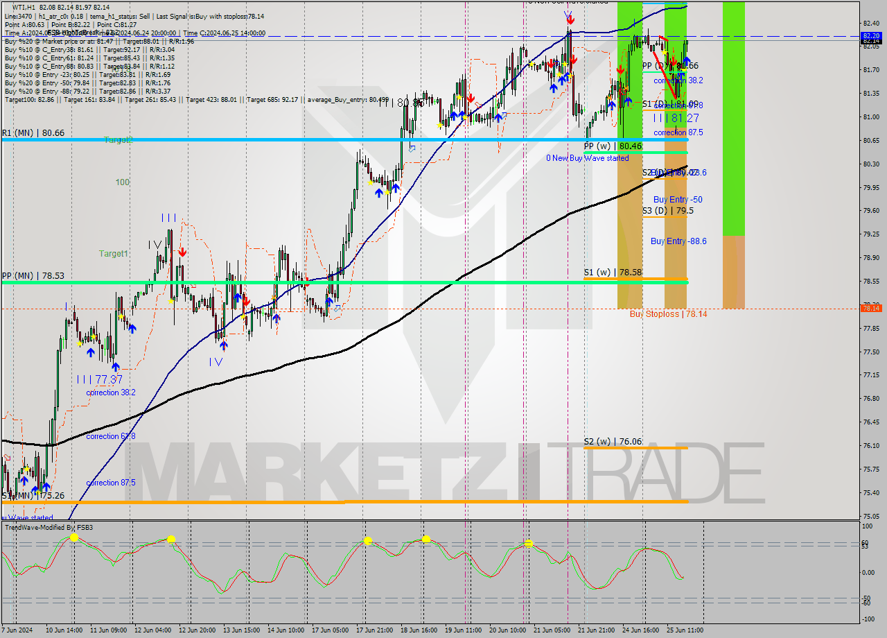Click the '12 Jun 04:00' time axis label
This screenshot has width=887, height=638.
point(154,630)
